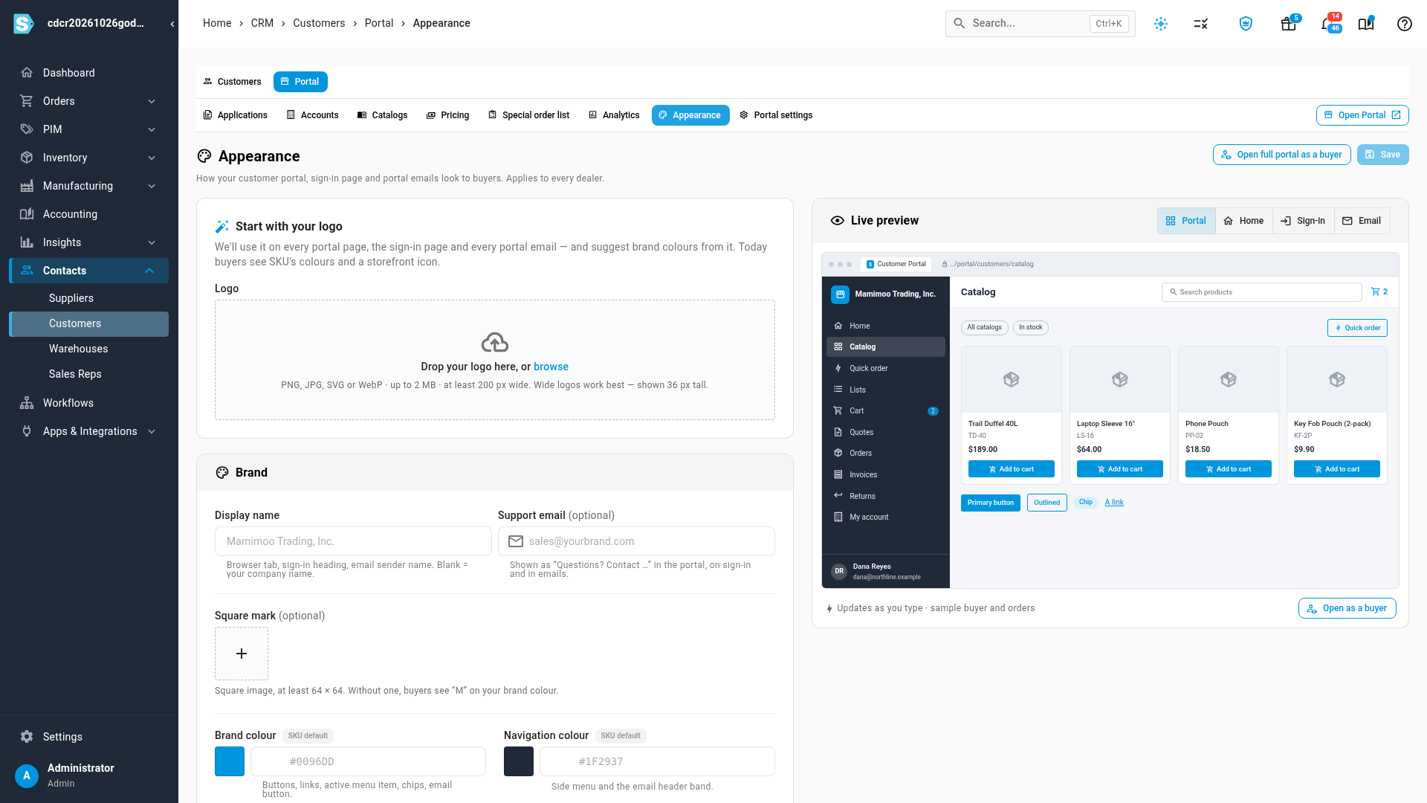Switch live preview to Portal view
Viewport: 1427px width, 803px height.
click(x=1186, y=221)
